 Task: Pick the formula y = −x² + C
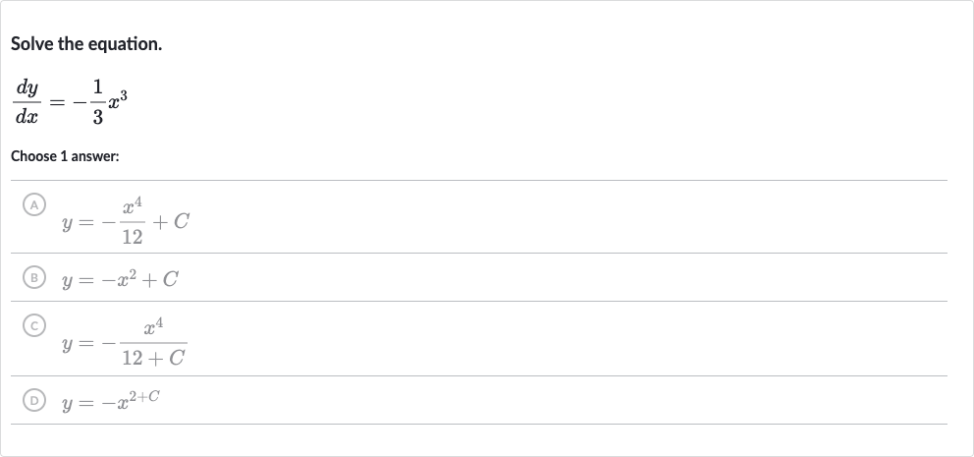pos(120,279)
